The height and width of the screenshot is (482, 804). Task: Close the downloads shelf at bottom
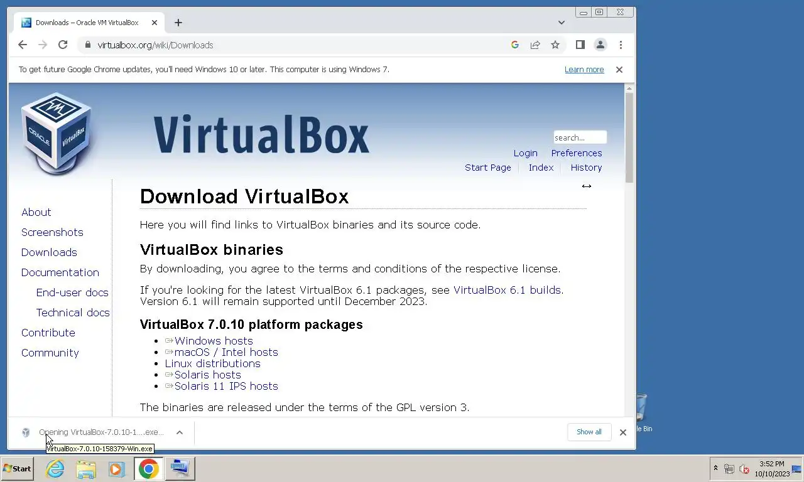623,432
